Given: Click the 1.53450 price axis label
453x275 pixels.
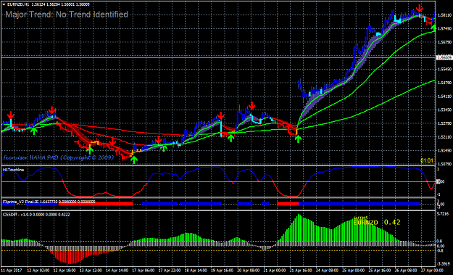Looking at the screenshot, I should tap(444, 110).
